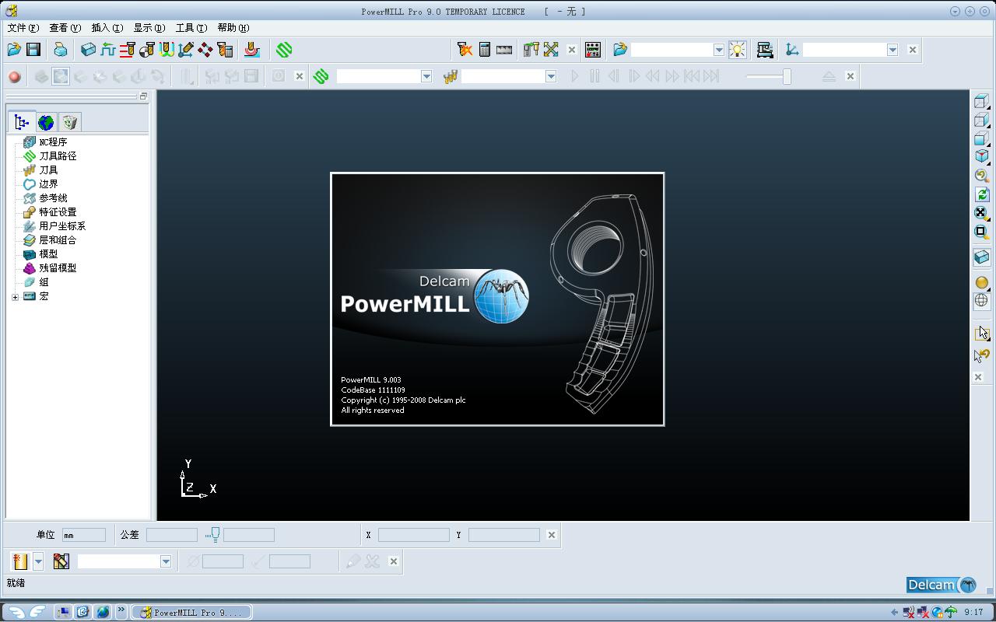Select 层和组合 in the explorer tree
Viewport: 996px width, 622px height.
pos(58,240)
